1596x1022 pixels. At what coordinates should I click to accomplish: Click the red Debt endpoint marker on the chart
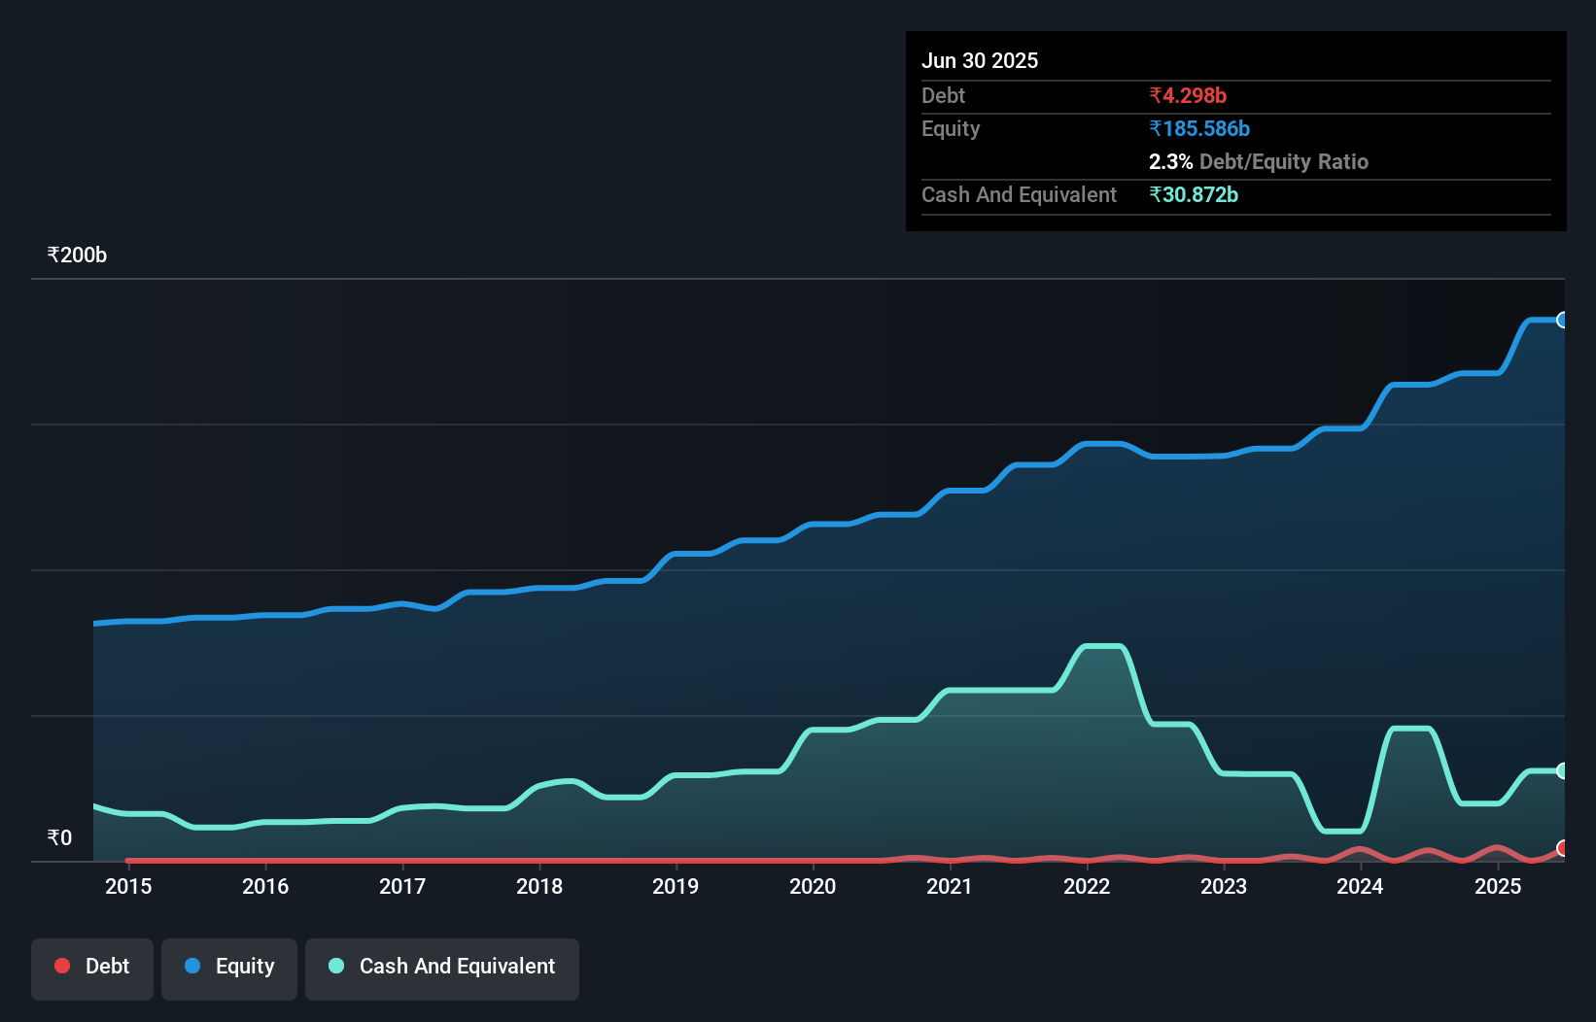1563,848
